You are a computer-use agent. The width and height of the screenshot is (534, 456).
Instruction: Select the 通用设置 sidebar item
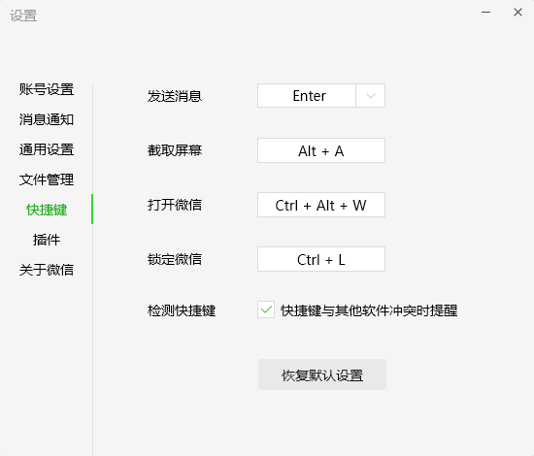tap(47, 149)
